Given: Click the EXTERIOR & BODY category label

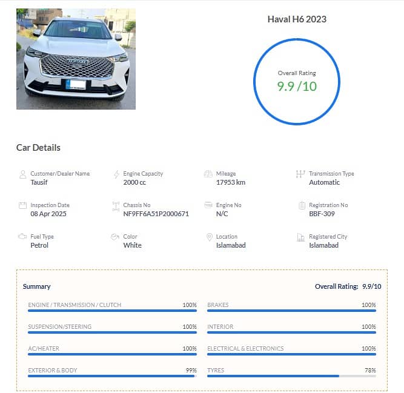Looking at the screenshot, I should pyautogui.click(x=53, y=371).
